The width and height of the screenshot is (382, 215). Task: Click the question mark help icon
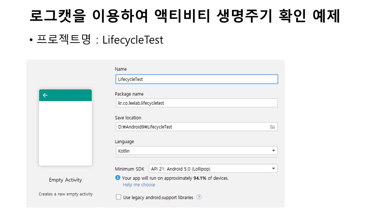(x=199, y=197)
